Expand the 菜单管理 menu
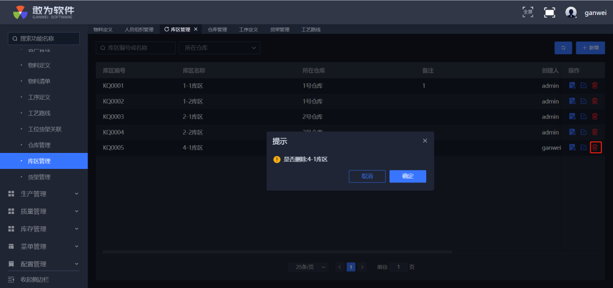This screenshot has width=613, height=288. [44, 246]
